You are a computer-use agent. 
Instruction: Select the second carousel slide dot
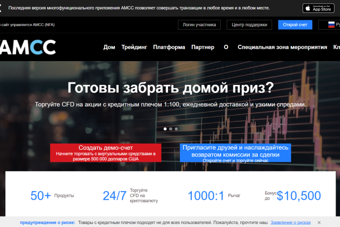pyautogui.click(x=170, y=129)
